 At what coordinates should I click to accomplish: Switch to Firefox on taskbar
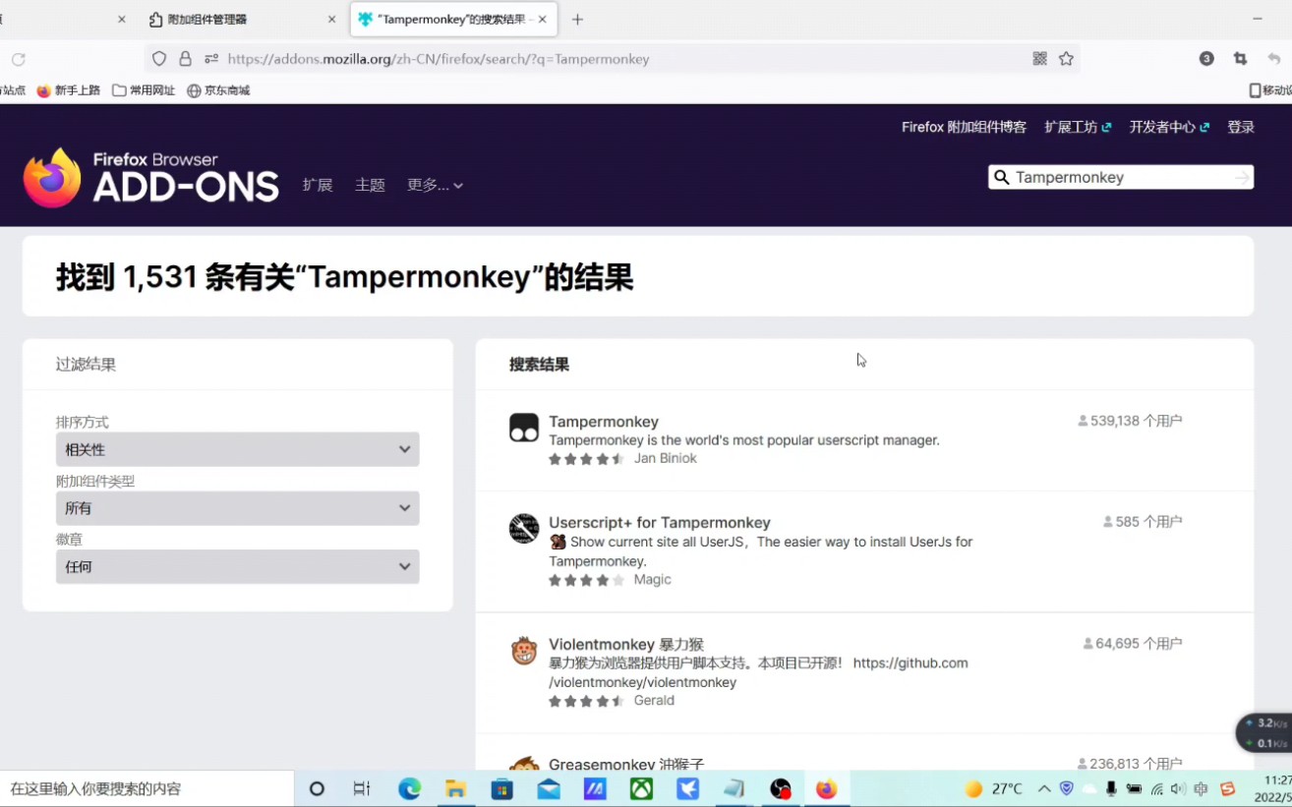coord(827,788)
